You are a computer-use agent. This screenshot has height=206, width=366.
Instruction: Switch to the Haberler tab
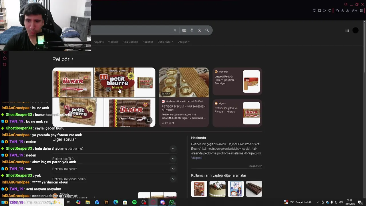point(148,42)
